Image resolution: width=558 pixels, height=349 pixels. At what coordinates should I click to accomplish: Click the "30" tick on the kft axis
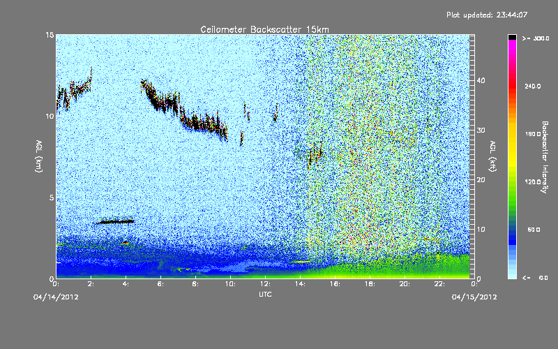481,131
